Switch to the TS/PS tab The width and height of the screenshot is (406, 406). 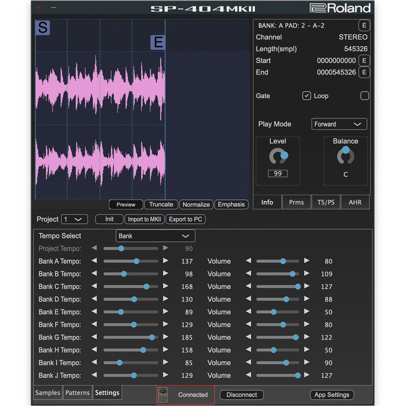click(x=326, y=202)
